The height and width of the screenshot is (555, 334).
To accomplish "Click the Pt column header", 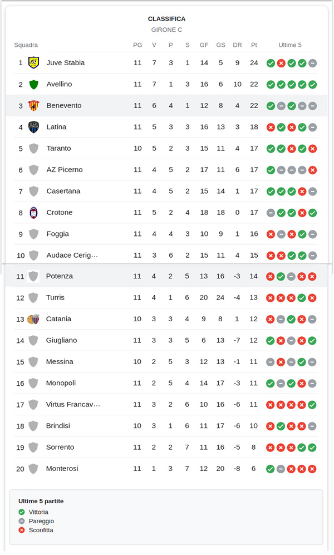I will coord(254,45).
